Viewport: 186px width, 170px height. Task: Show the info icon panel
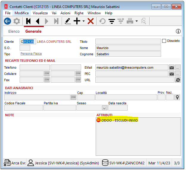(178, 31)
